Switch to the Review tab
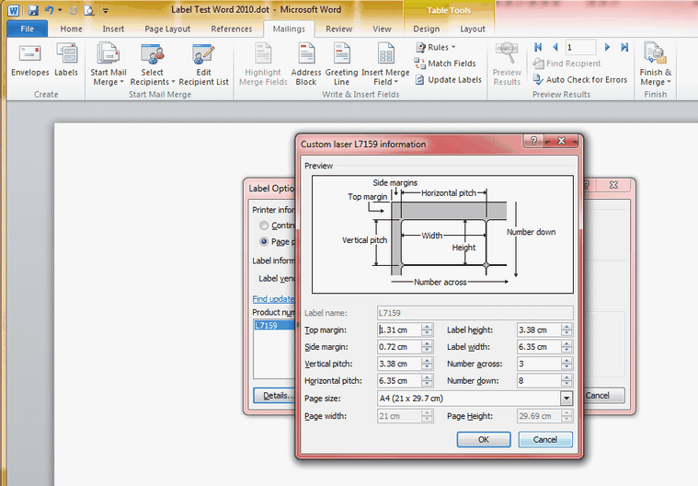 click(338, 29)
